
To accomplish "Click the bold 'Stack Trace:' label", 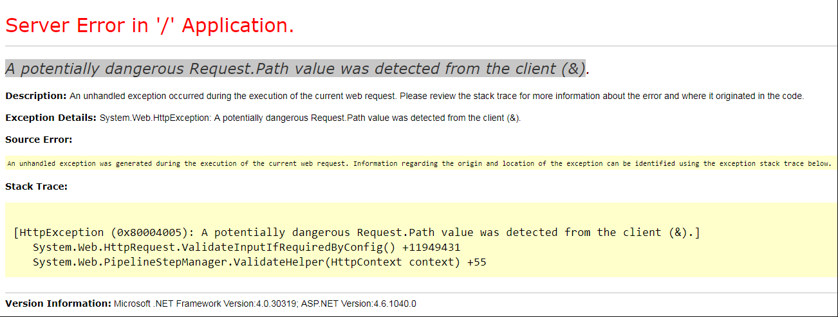I will (36, 186).
